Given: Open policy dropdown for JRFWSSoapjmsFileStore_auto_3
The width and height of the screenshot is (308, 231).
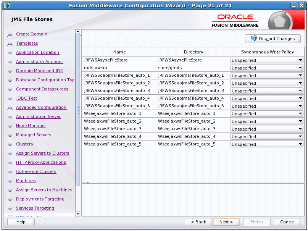Looking at the screenshot, I should click(267, 91).
